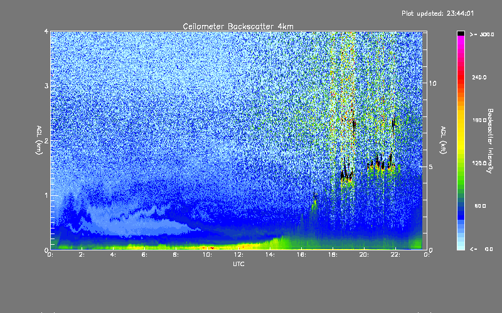Select the '2:' UTC time tick

82,255
